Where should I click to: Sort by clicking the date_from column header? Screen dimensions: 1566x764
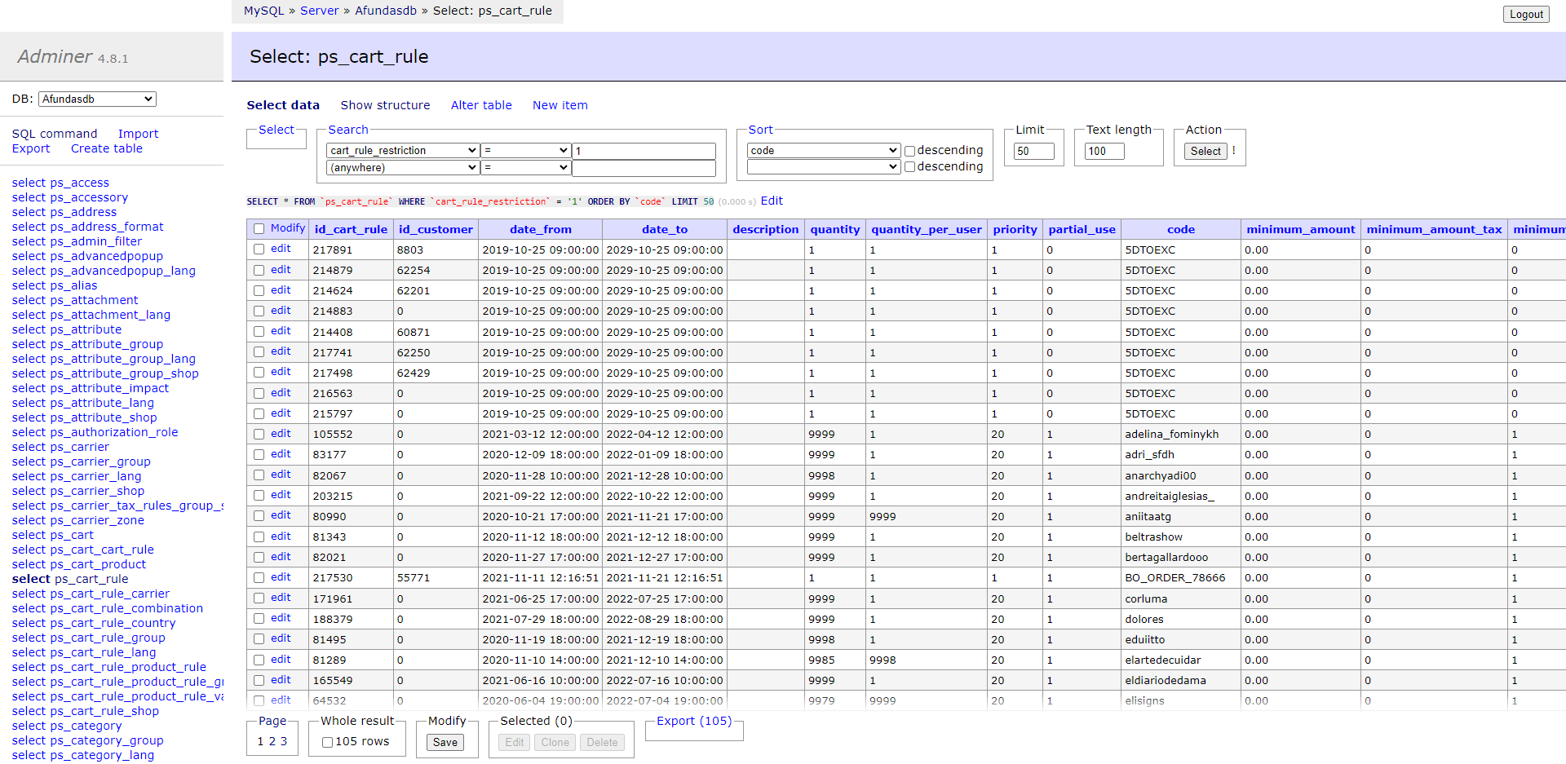[540, 229]
